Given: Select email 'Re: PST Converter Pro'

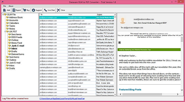Looking at the screenshot, I should (77, 58).
